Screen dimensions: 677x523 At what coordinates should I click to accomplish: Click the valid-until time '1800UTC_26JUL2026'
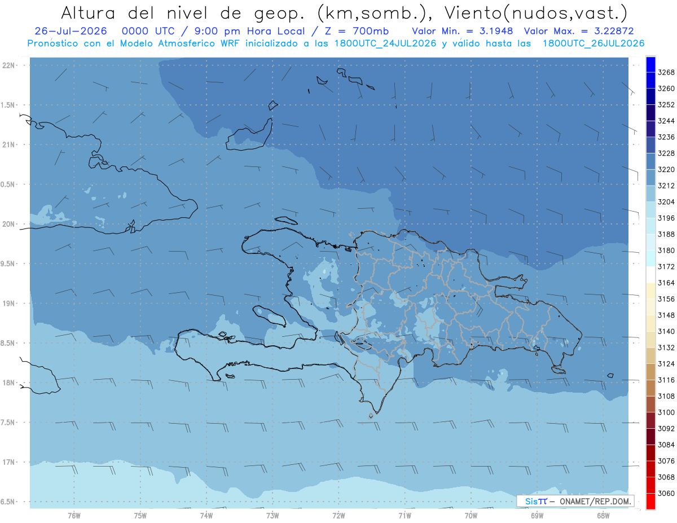click(593, 43)
